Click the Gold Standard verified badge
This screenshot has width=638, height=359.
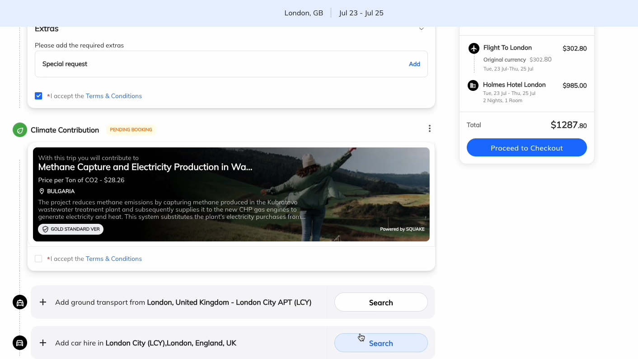pyautogui.click(x=71, y=229)
